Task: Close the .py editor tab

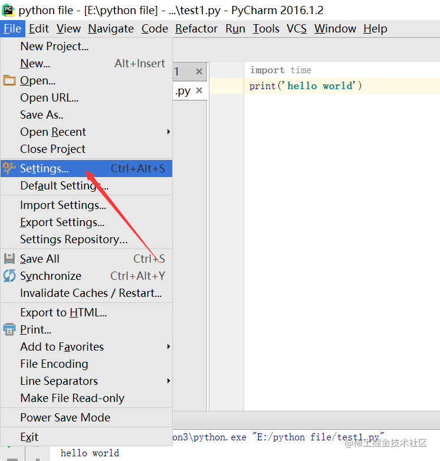Action: (x=199, y=90)
